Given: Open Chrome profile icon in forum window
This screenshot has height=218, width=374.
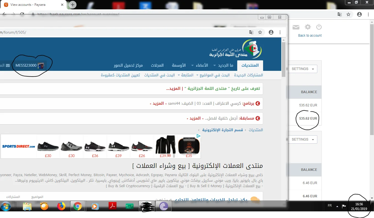Looking at the screenshot, I should 271,32.
